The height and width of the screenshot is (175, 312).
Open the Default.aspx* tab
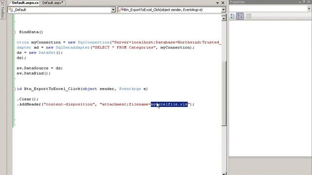[53, 3]
